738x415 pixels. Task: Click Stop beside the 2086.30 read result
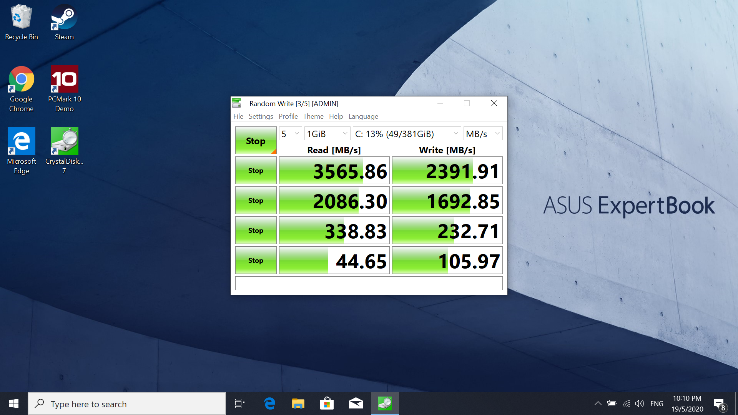click(x=256, y=200)
